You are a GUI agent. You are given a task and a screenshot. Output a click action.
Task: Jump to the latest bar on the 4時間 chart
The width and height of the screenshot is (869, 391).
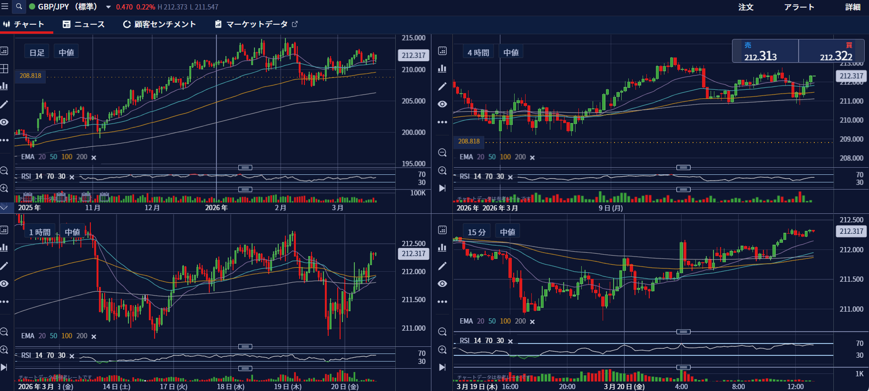(442, 188)
